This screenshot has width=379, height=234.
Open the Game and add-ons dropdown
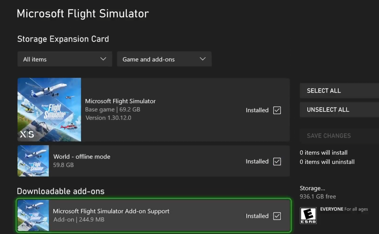click(x=164, y=59)
